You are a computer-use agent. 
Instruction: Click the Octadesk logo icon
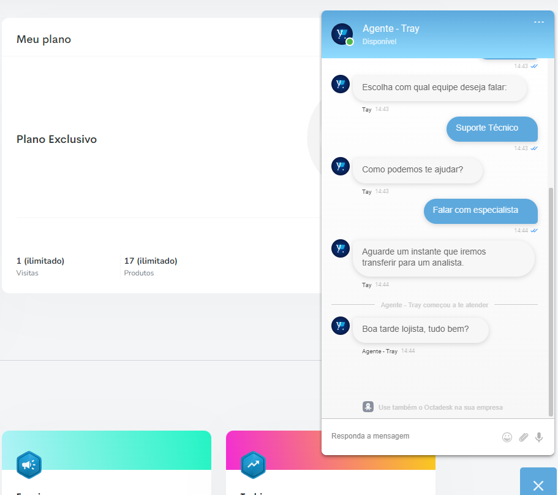coord(368,407)
